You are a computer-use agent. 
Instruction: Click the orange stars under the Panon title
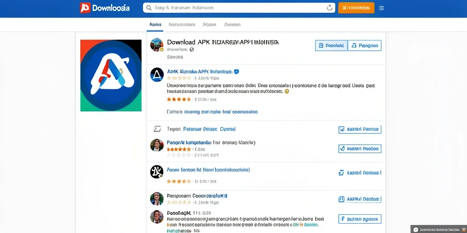(179, 149)
